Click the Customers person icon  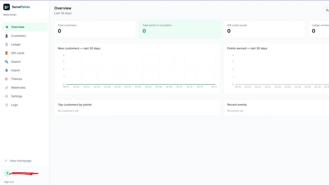[7, 36]
